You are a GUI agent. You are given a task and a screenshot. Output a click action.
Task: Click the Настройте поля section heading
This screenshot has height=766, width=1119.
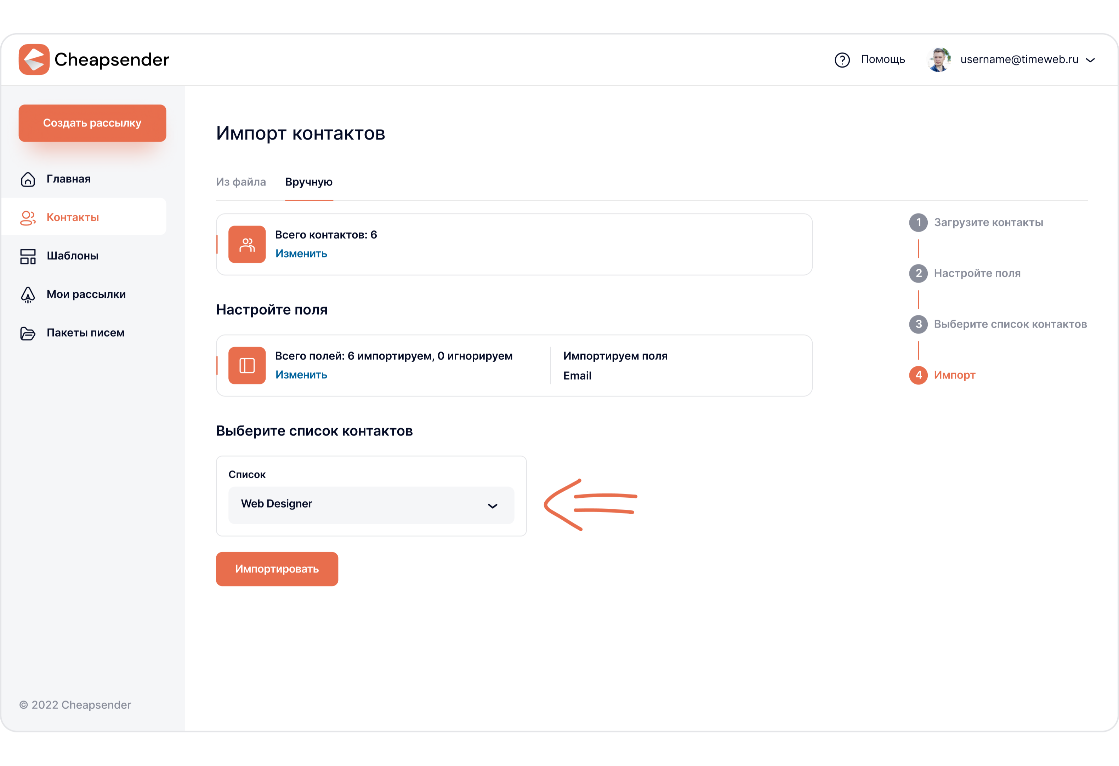click(272, 310)
